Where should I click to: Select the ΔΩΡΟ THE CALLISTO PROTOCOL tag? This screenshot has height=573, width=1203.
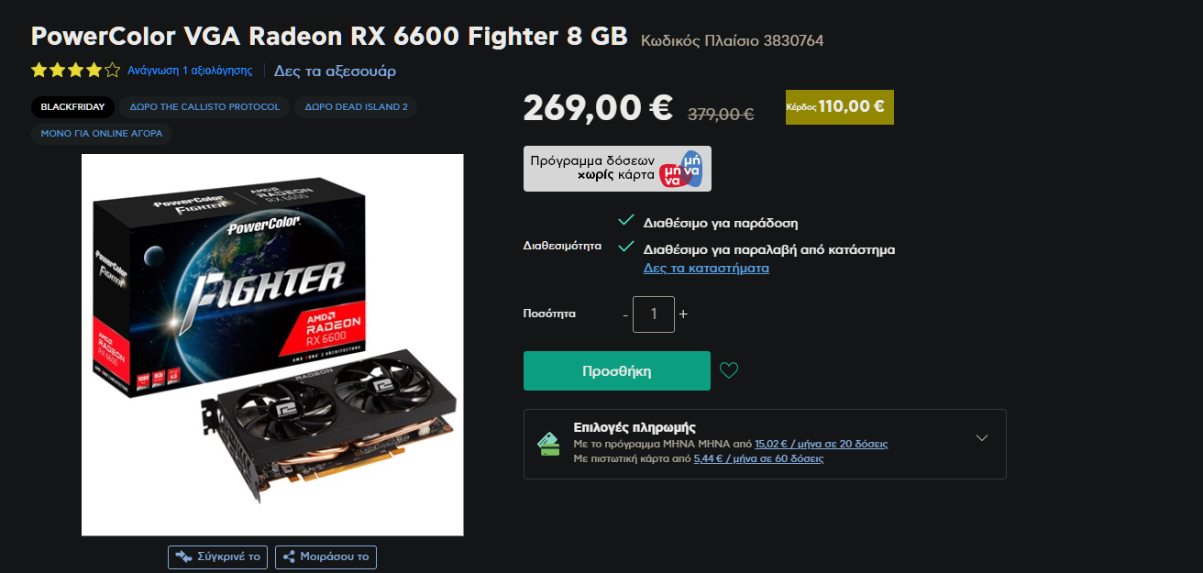tap(204, 107)
